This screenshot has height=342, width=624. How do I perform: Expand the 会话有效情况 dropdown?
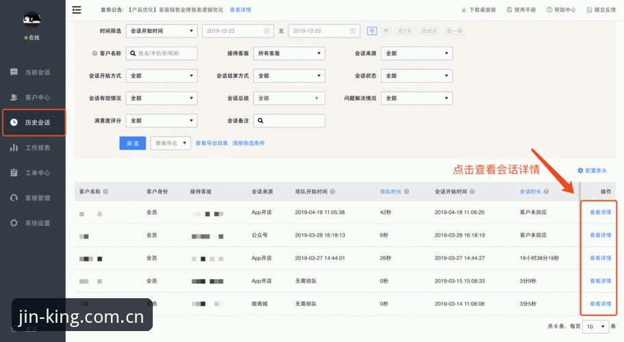162,98
